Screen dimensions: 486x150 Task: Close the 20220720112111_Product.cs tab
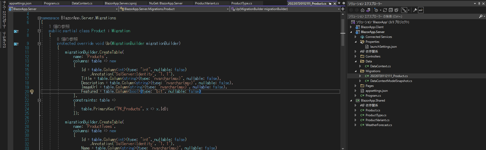[x=335, y=4]
